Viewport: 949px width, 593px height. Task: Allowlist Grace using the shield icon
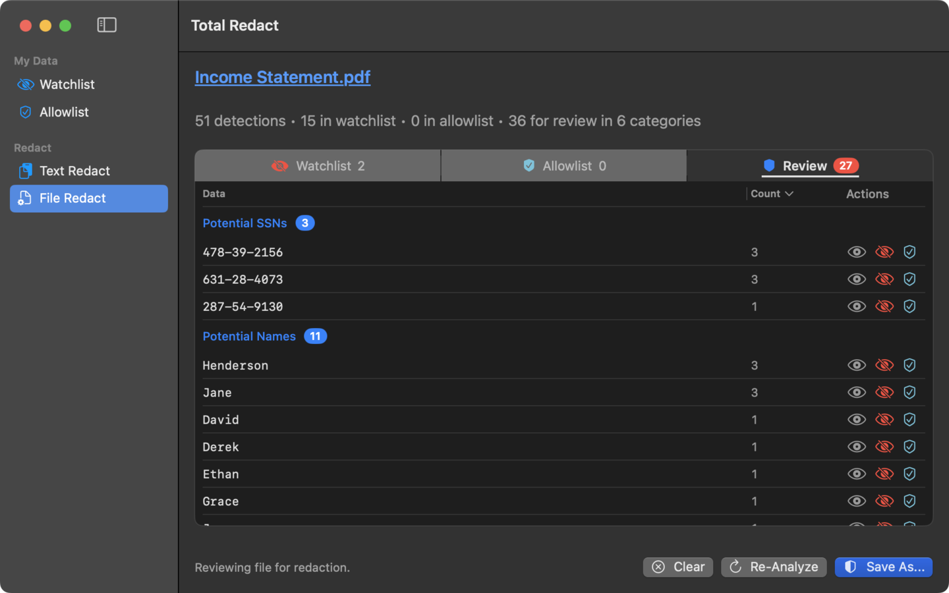[909, 501]
